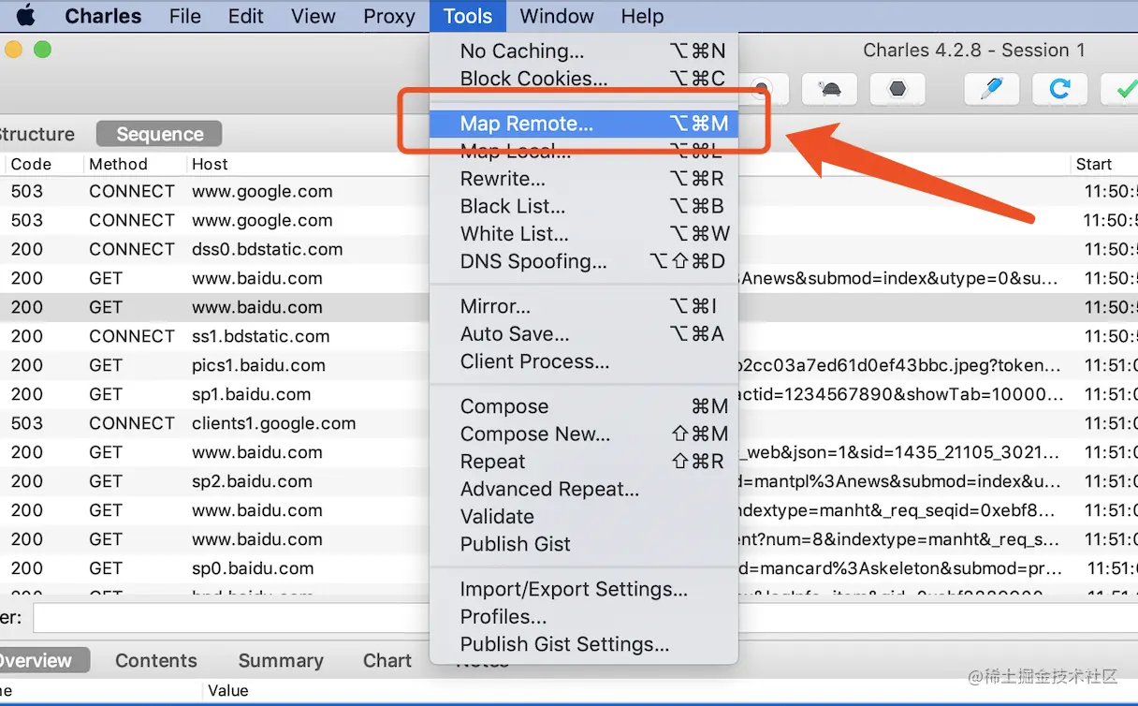Open the Window menu
1138x706 pixels.
pos(557,16)
